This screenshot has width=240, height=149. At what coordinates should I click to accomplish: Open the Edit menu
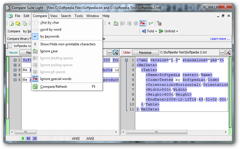(26, 16)
